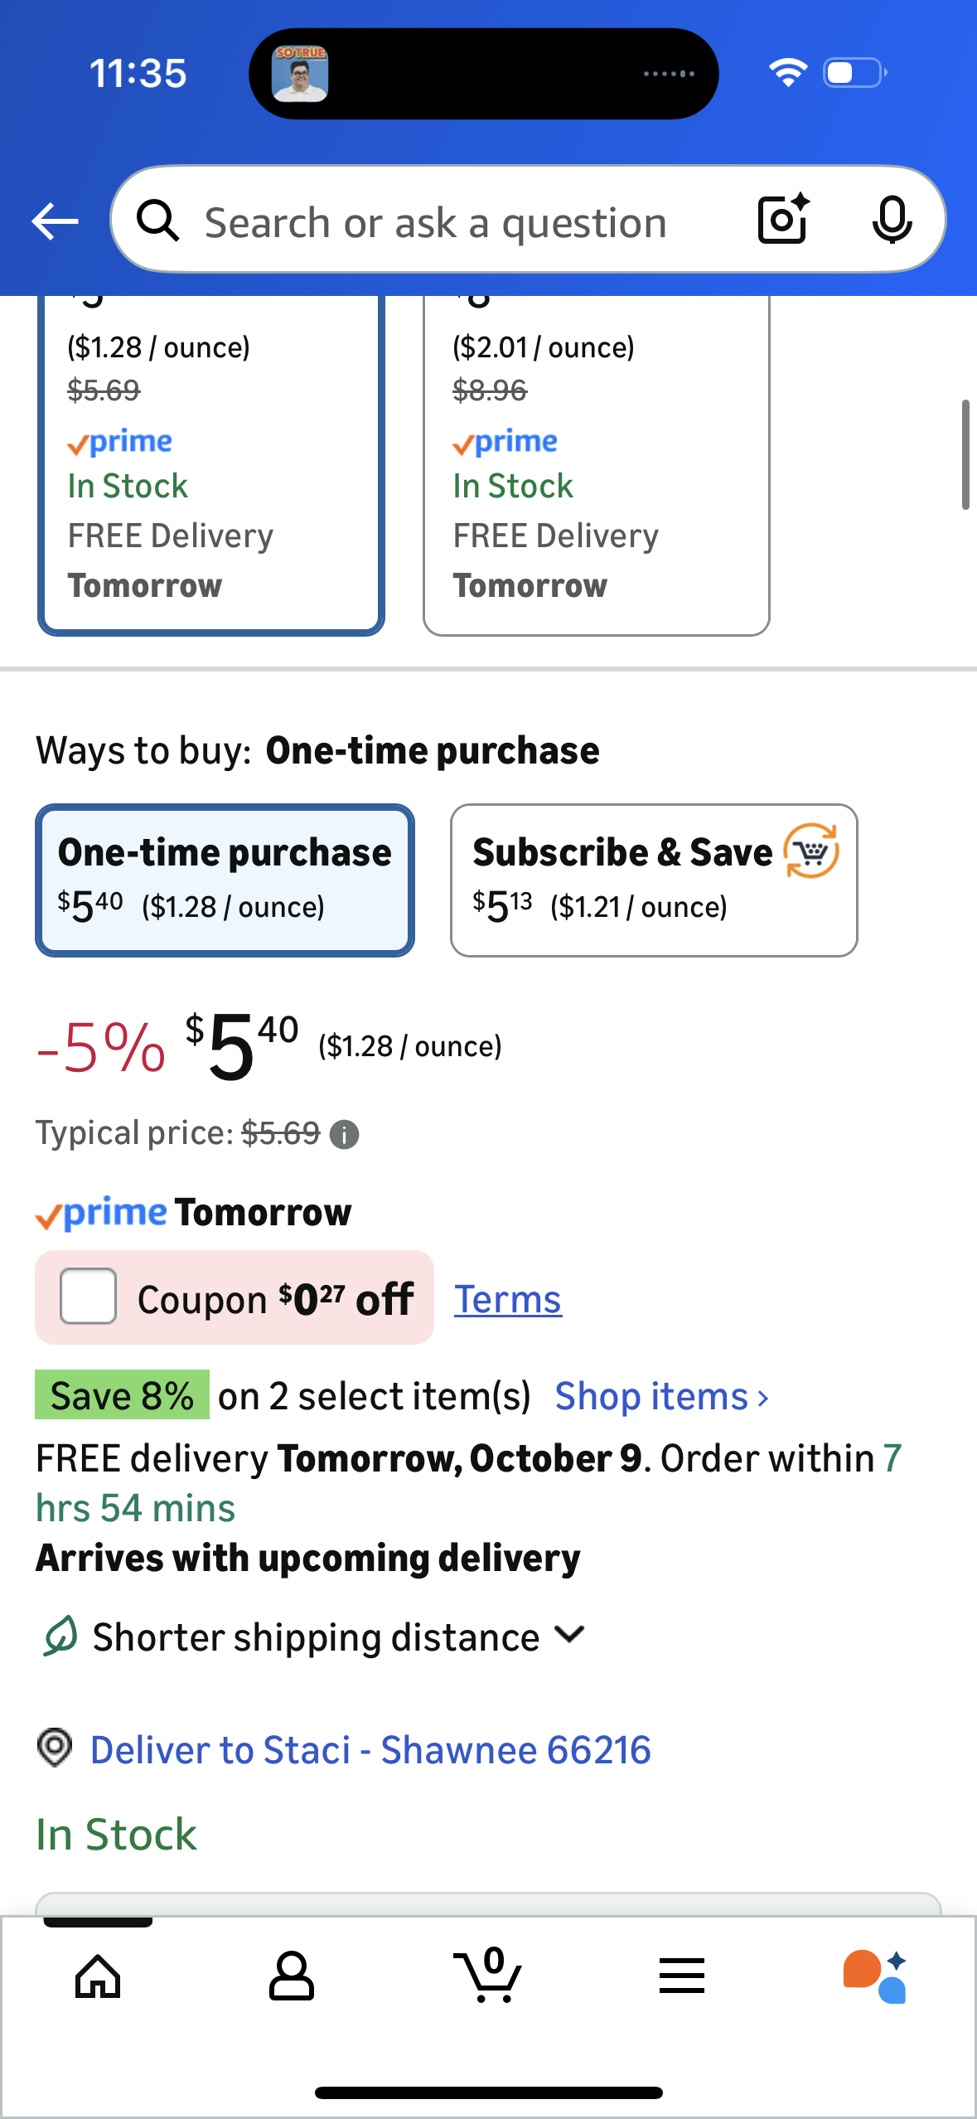Click the page scrollbar handle
977x2119 pixels.
(x=965, y=454)
